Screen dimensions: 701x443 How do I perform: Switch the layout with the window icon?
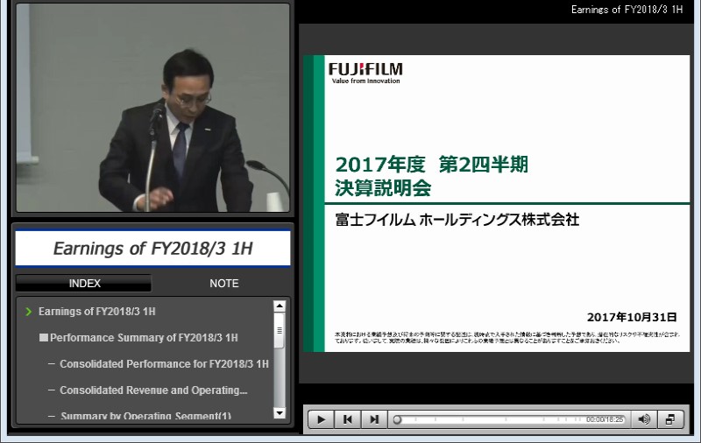tap(670, 419)
